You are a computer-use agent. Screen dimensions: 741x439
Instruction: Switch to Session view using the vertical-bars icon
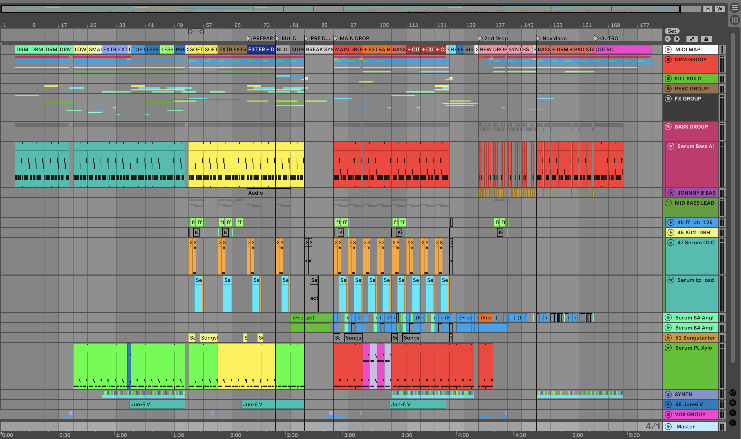click(735, 20)
